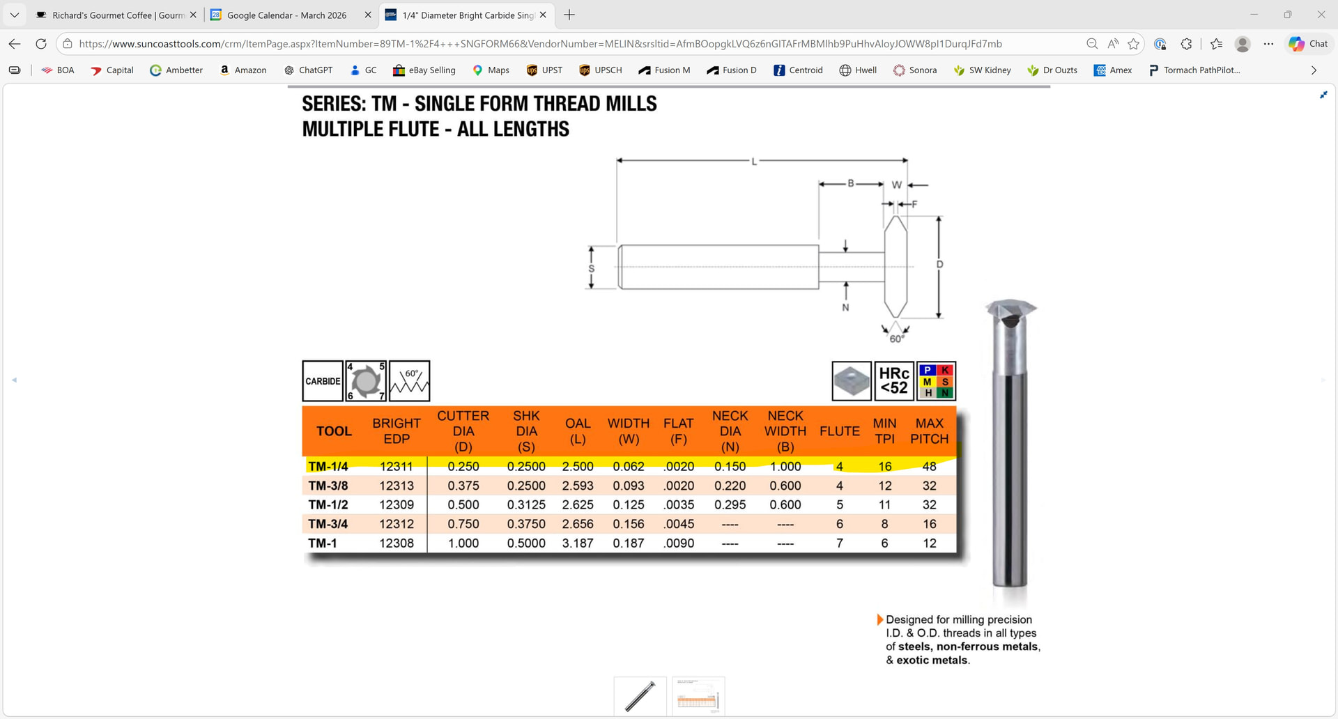This screenshot has height=719, width=1338.
Task: Click the browser refresh icon
Action: (41, 44)
